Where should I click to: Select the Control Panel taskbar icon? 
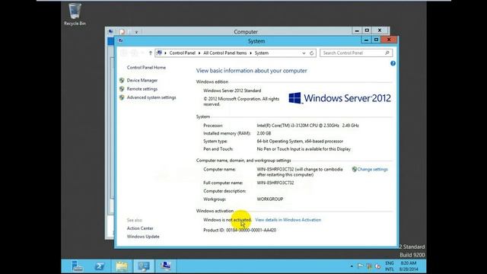coord(144,266)
